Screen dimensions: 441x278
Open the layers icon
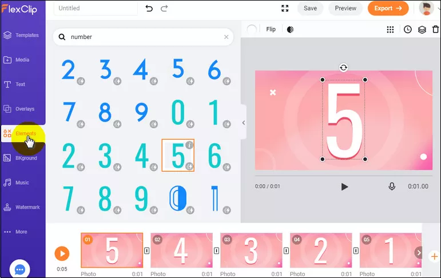point(422,30)
